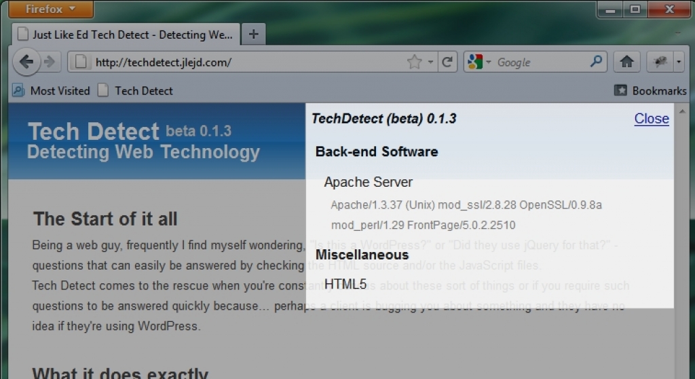The width and height of the screenshot is (695, 379).
Task: Maximize the Firefox window
Action: tap(635, 10)
